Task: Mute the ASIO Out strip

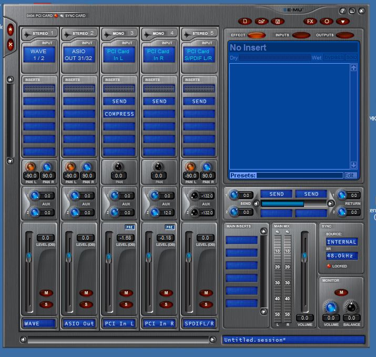Action: coord(86,293)
